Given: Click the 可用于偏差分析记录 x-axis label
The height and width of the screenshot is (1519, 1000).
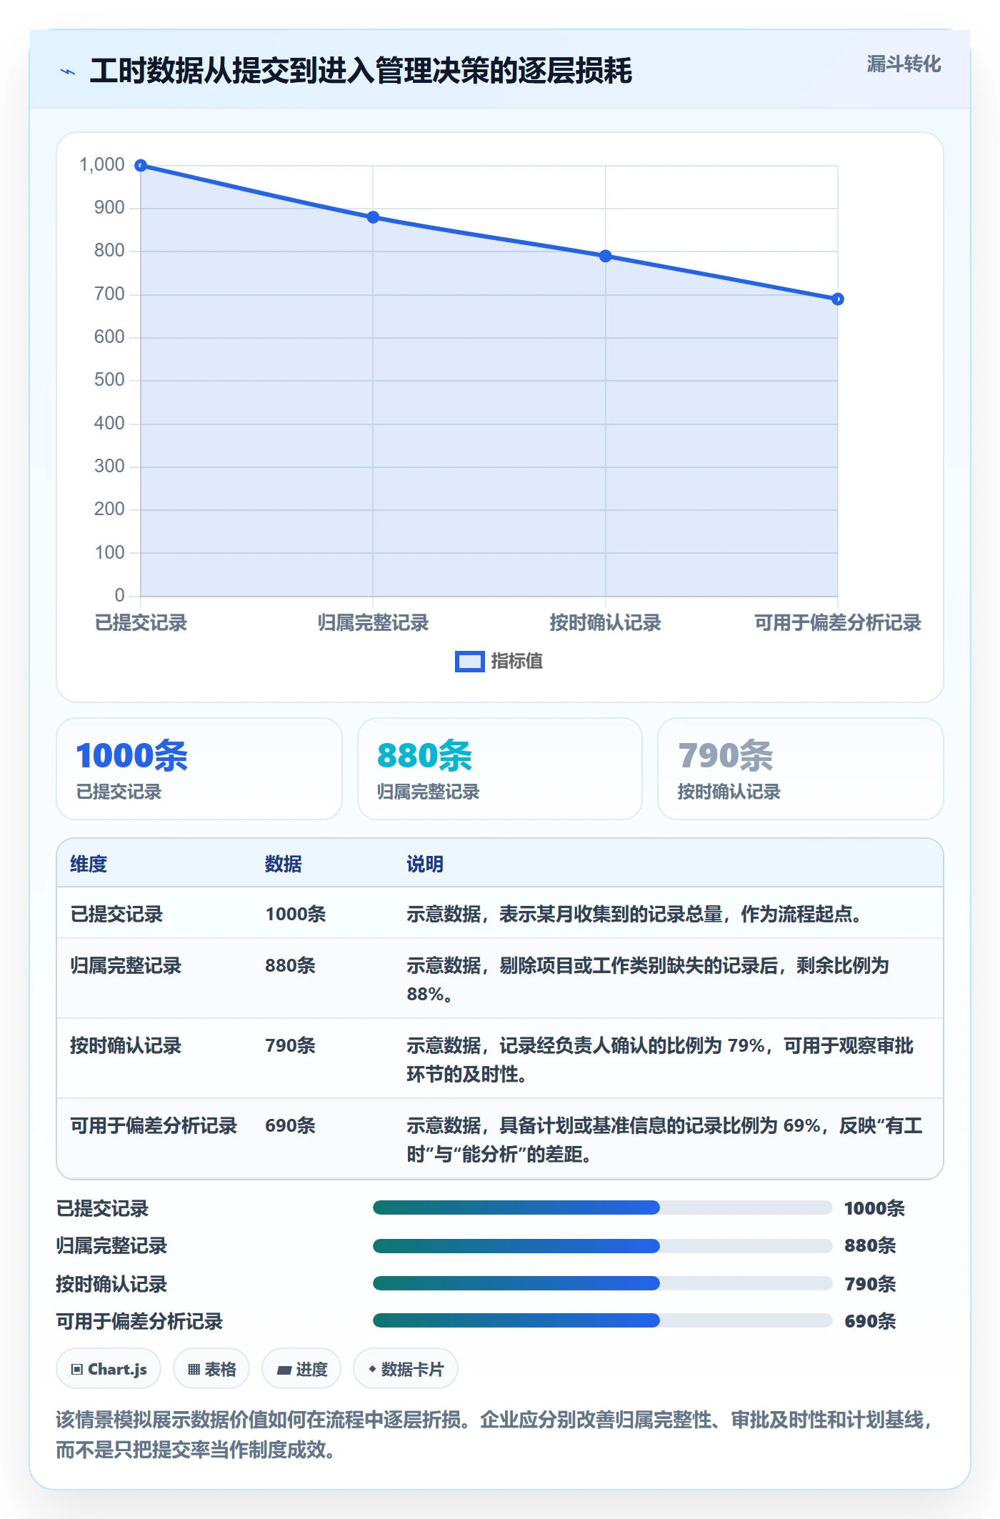Looking at the screenshot, I should coord(838,623).
